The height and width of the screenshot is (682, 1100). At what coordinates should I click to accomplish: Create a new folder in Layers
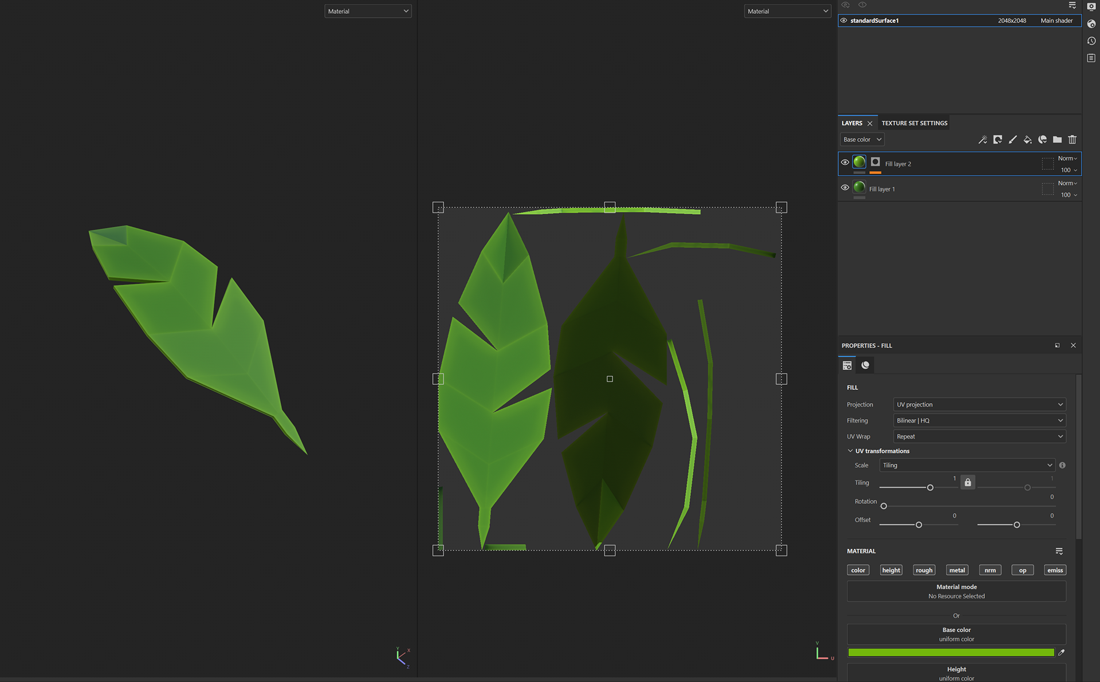click(x=1057, y=140)
